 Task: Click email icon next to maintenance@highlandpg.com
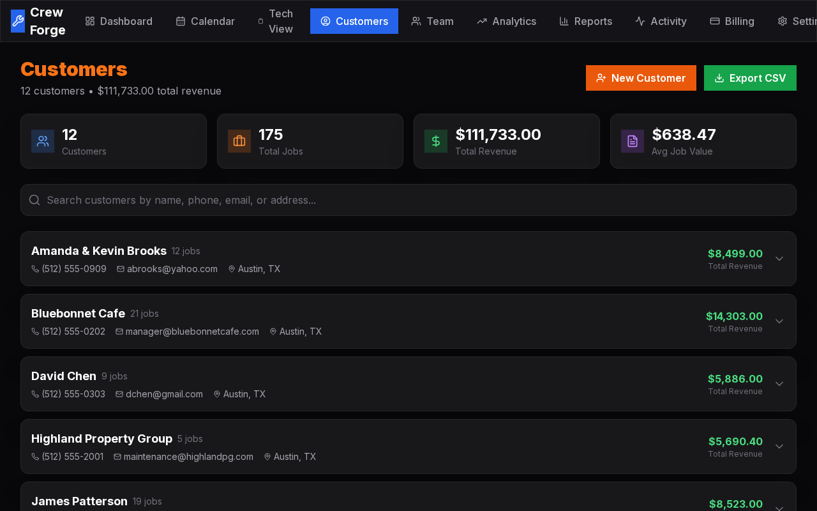pos(117,457)
